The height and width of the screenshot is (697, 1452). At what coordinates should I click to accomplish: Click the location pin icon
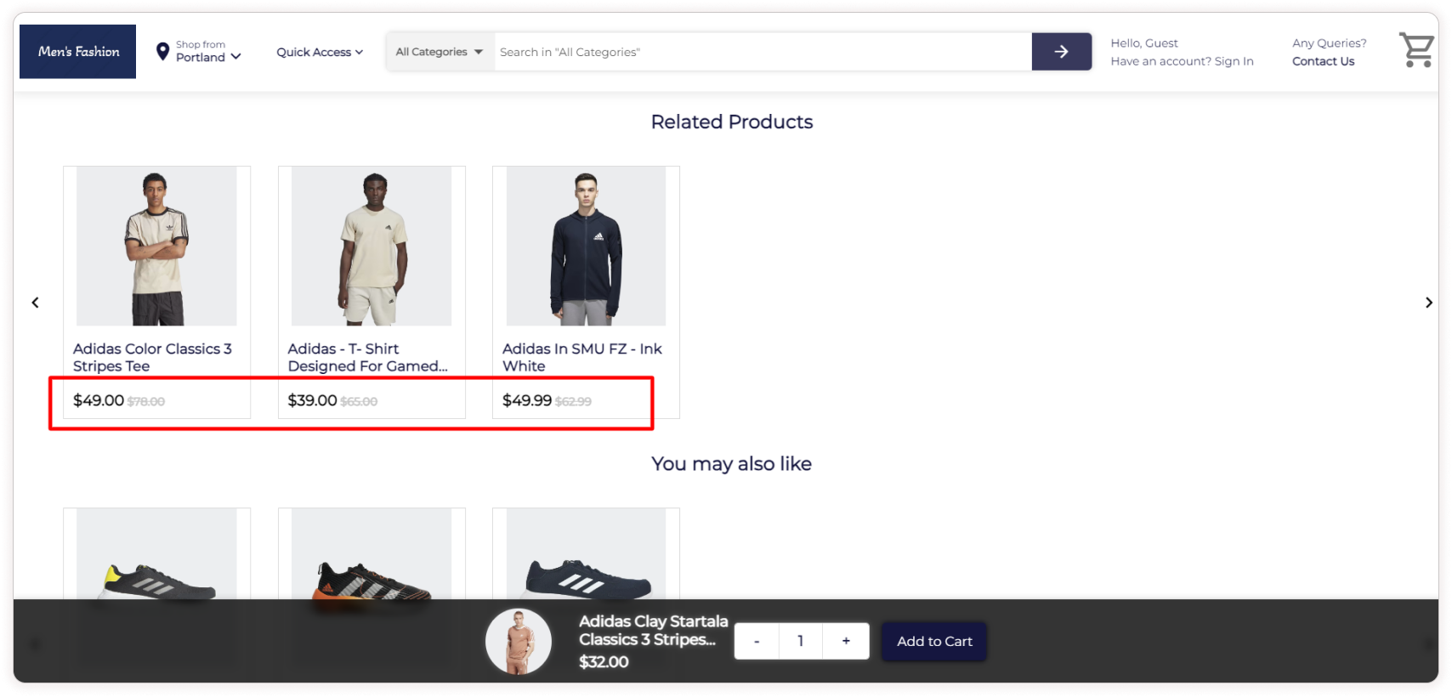(162, 52)
